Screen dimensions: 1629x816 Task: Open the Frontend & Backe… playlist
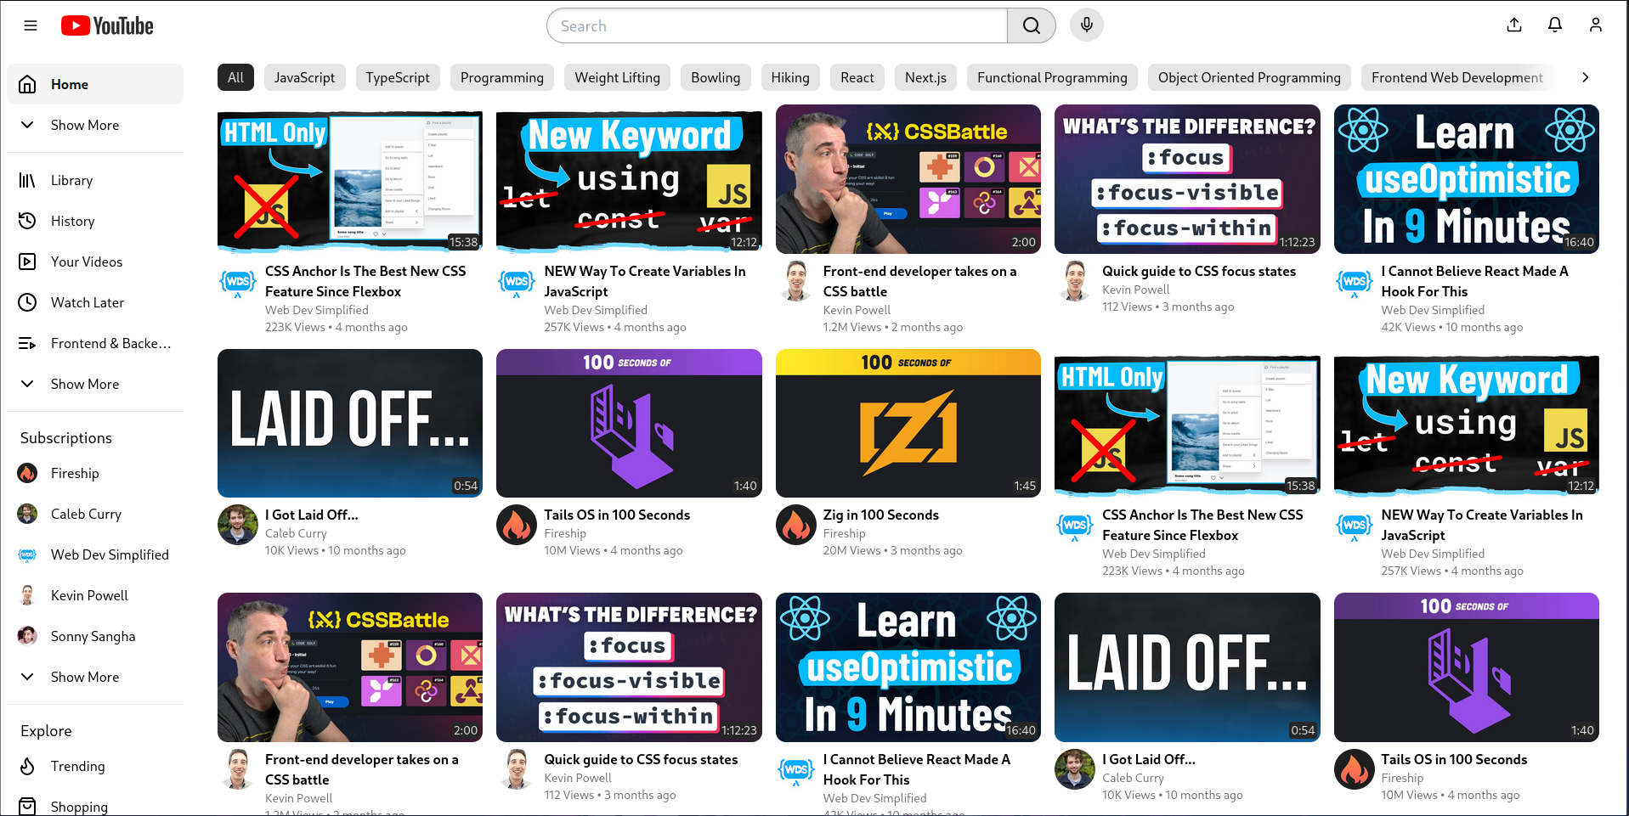[x=95, y=343]
